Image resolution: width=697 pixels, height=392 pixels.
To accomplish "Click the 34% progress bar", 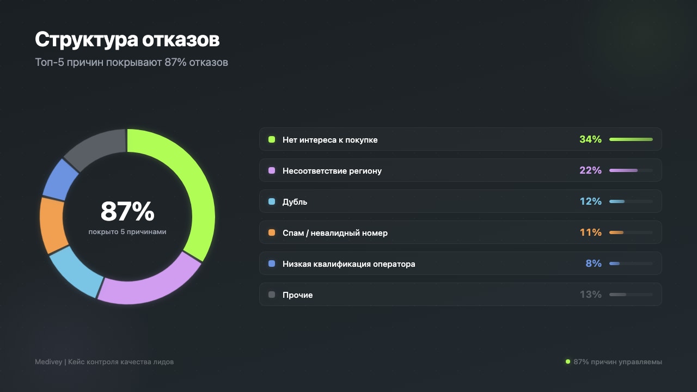I will pos(632,139).
